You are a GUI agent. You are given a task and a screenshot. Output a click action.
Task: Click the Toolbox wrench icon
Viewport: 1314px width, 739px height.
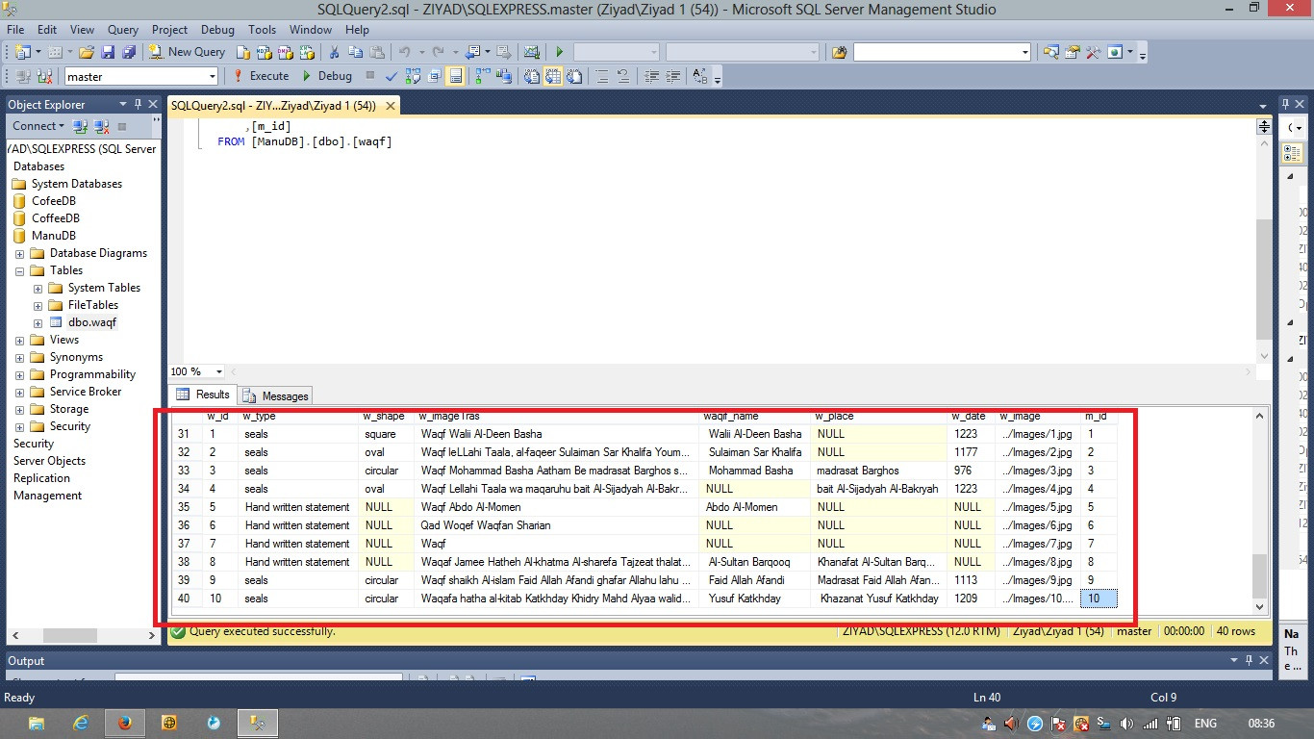1094,52
